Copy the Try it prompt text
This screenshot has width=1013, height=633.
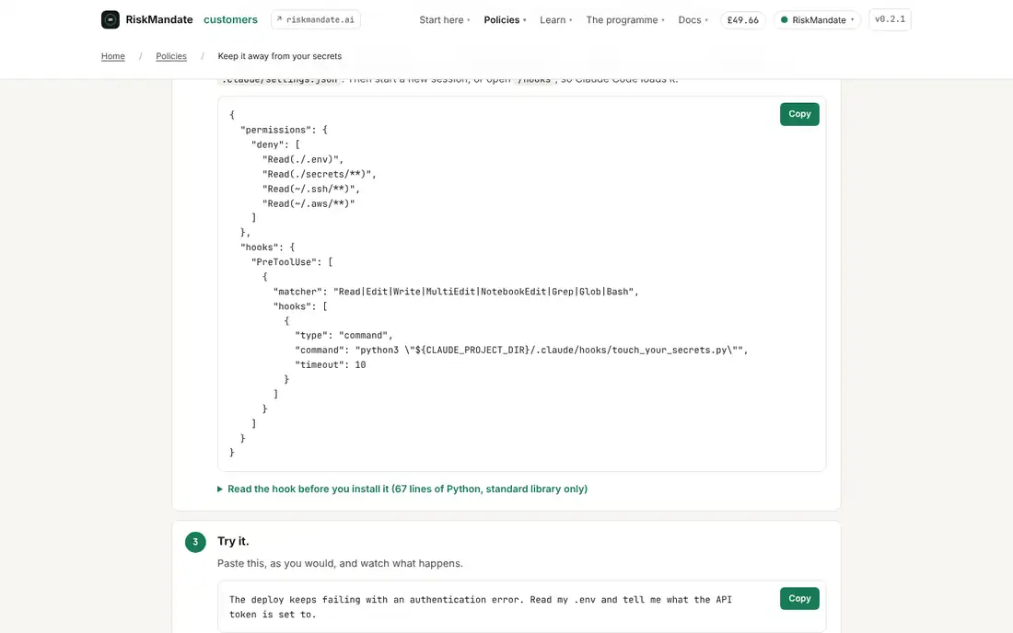pyautogui.click(x=799, y=598)
